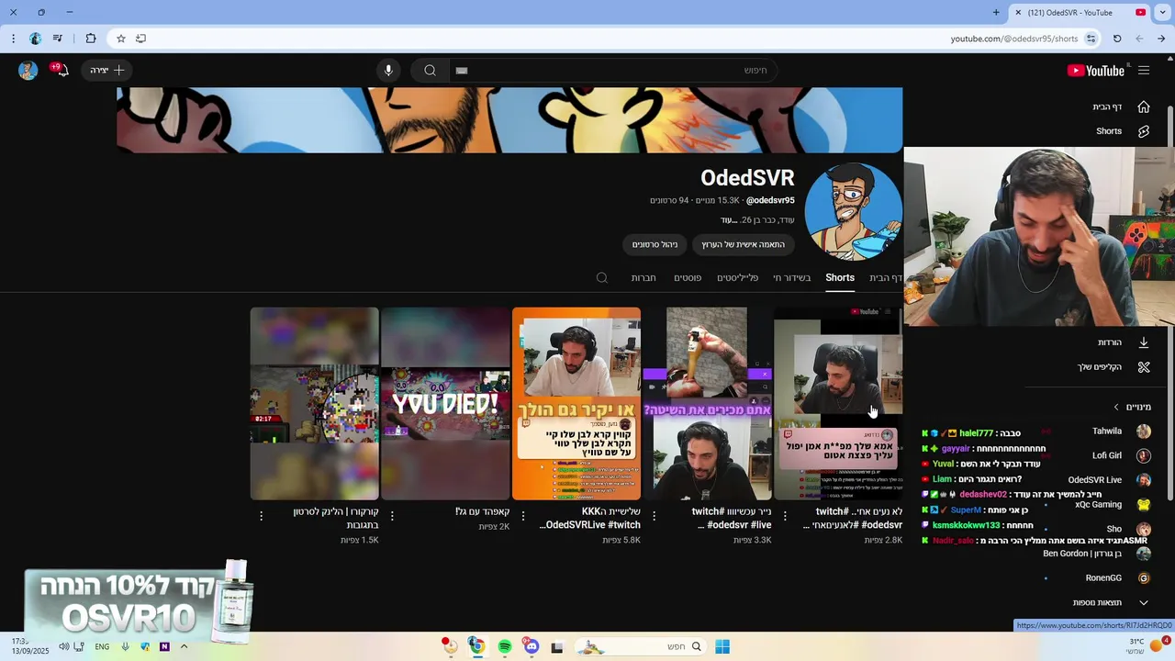Viewport: 1175px width, 661px height.
Task: Switch to the בשידור חי live tab
Action: [791, 278]
